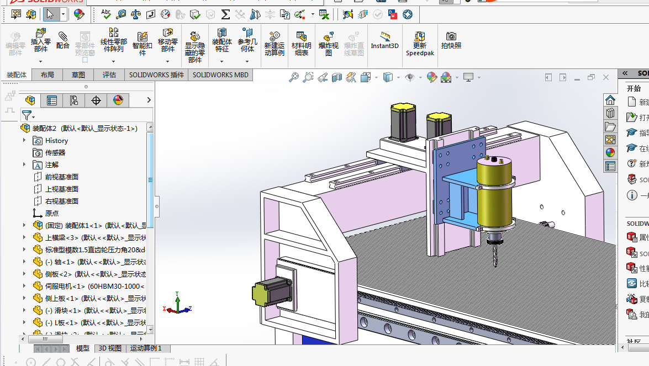
Task: Open Custom Properties icon in task pane
Action: [610, 166]
